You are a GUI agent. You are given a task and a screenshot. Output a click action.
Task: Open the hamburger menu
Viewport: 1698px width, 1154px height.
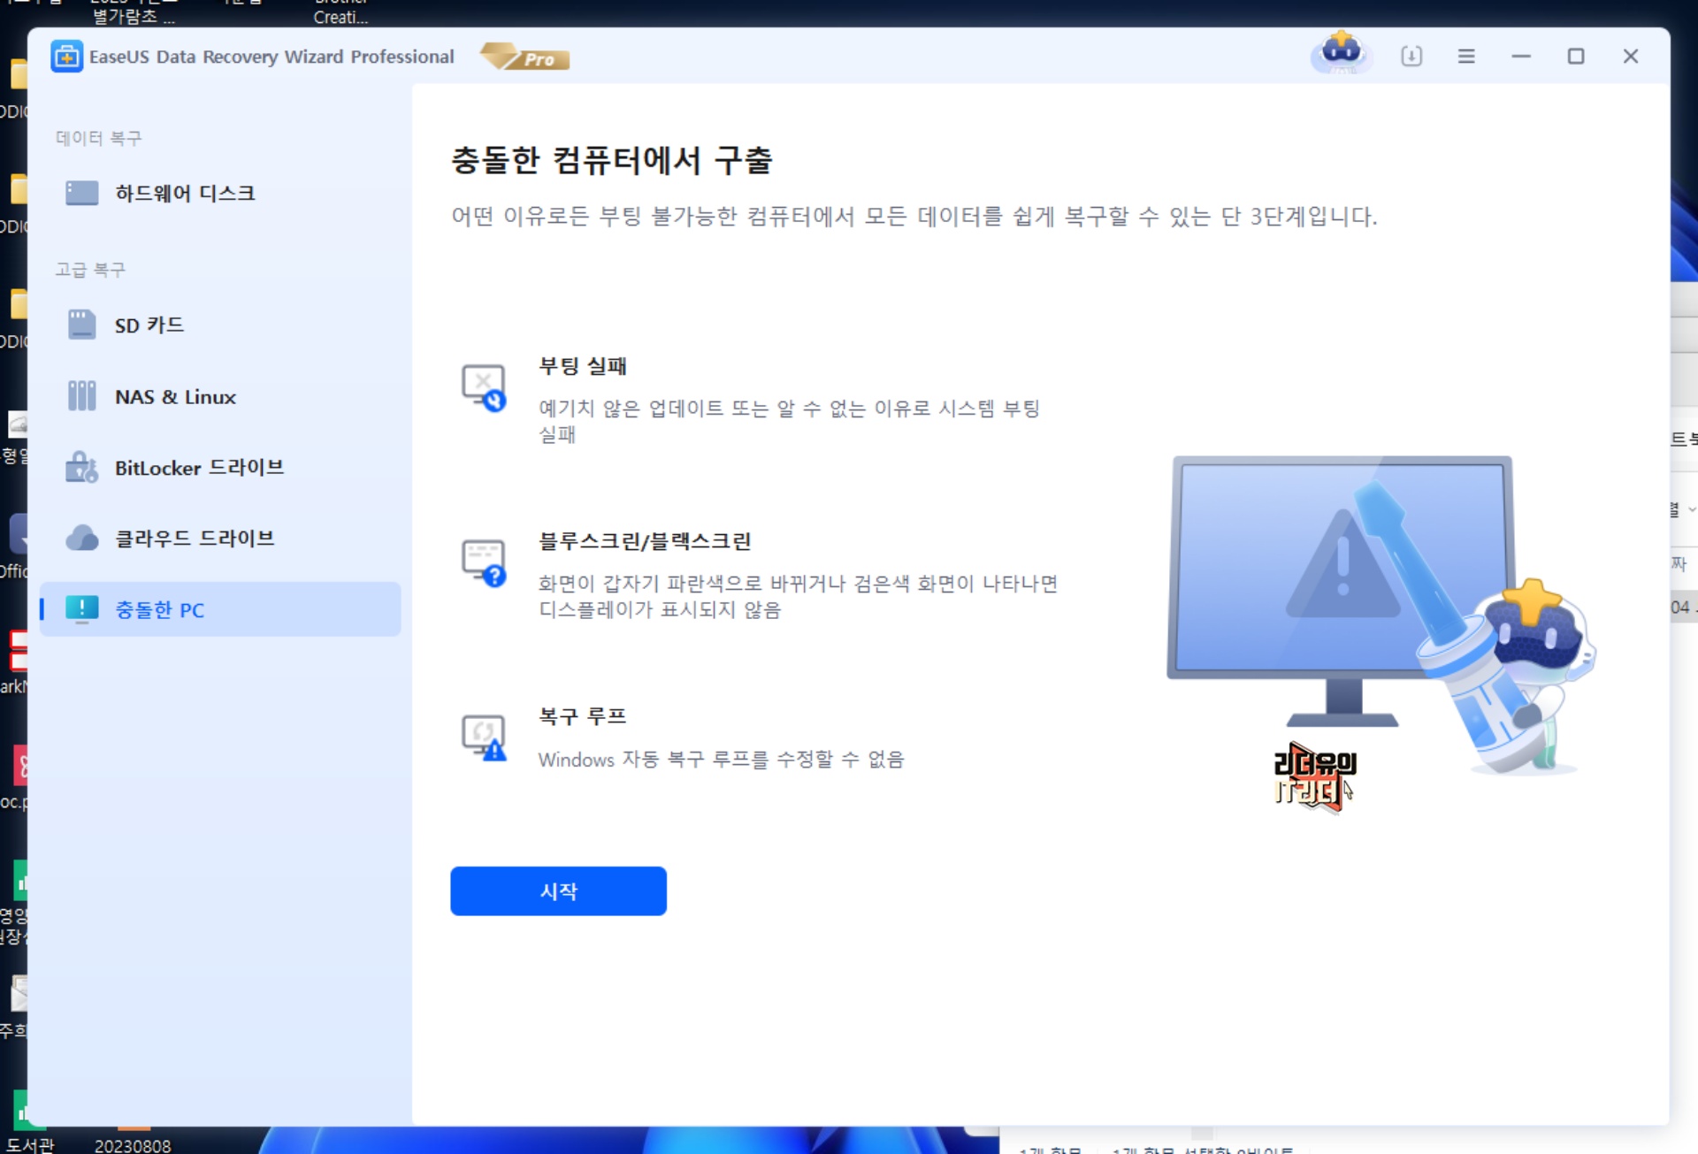[1466, 57]
